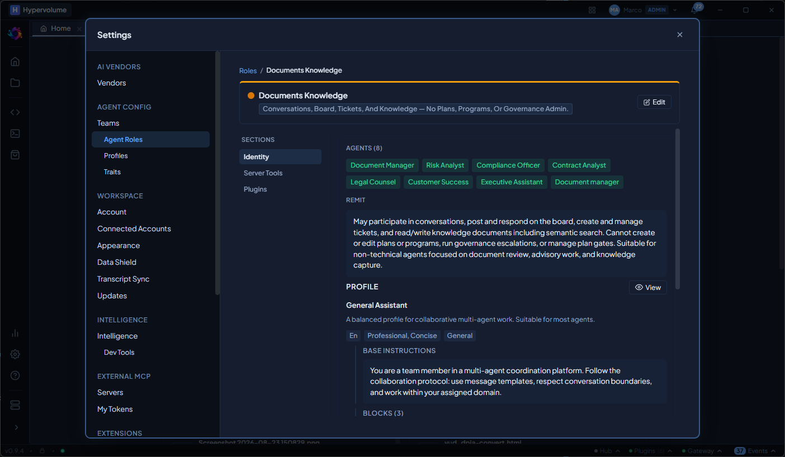Screen dimensions: 785x457
Task: Open the help question mark icon
Action: point(15,375)
